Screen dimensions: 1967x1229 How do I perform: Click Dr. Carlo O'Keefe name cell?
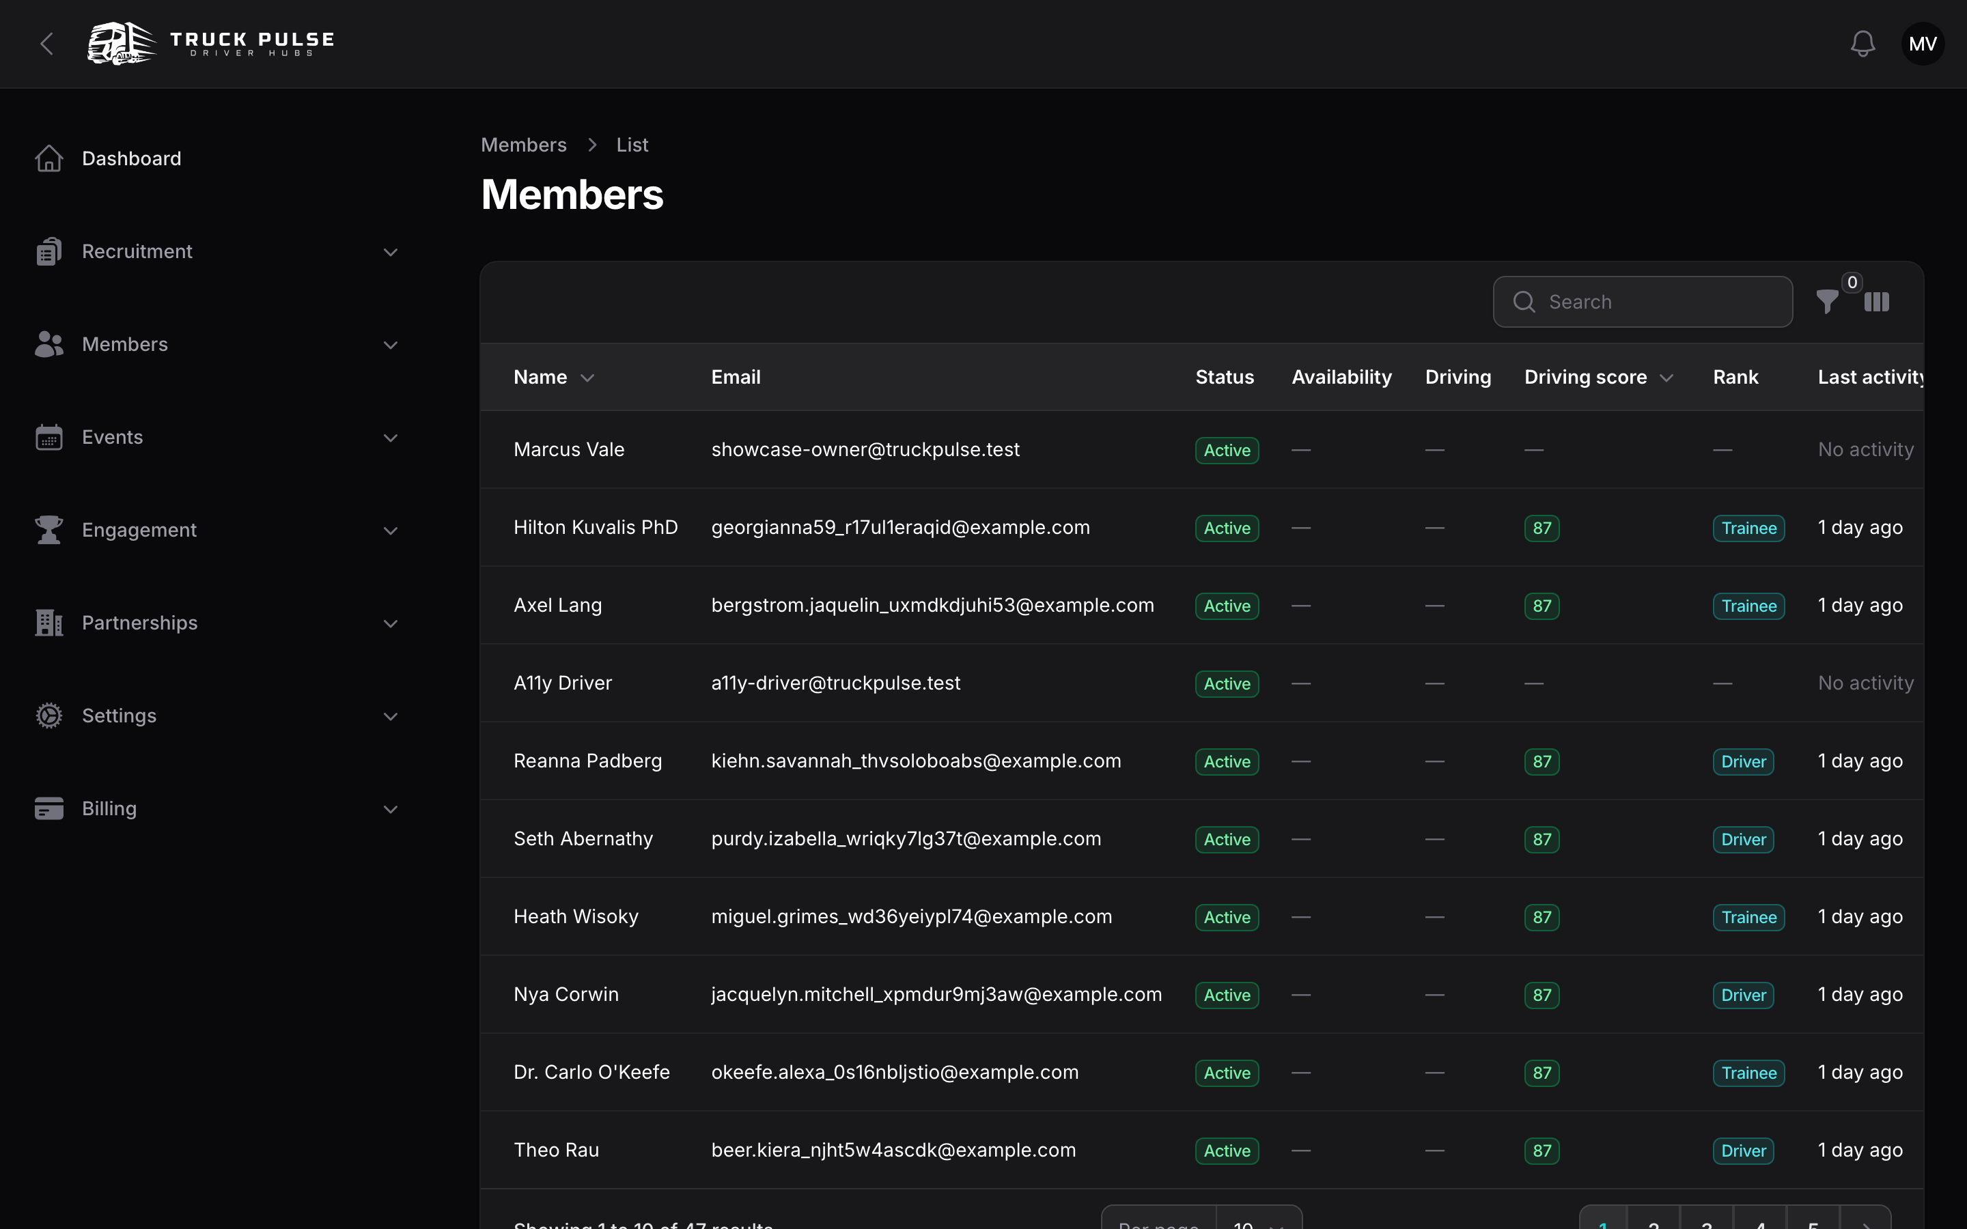(x=591, y=1072)
